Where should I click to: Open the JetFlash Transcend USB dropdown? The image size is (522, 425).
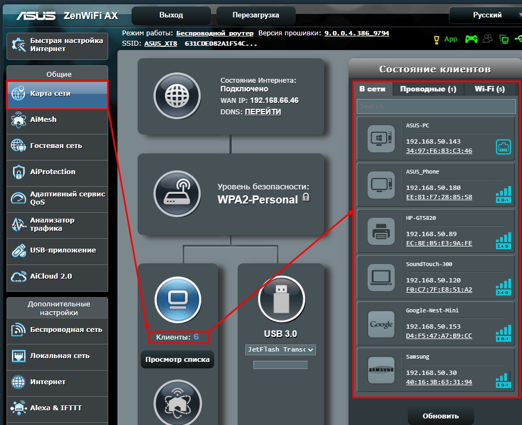coord(281,349)
